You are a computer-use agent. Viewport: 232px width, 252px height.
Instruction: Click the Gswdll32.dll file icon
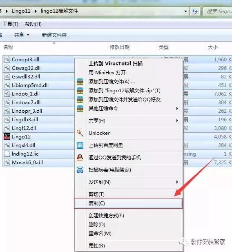[7, 77]
